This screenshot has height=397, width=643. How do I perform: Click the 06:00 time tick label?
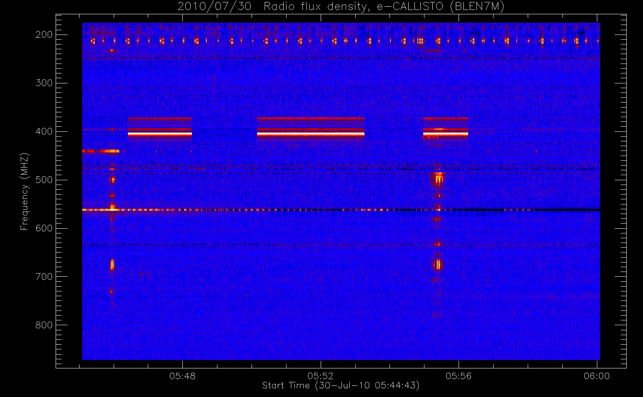coord(597,376)
